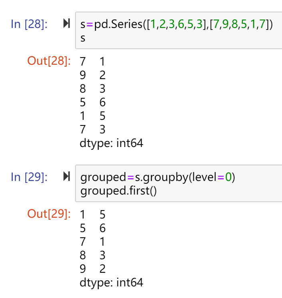Click the Out[29] row '7 1'
Image resolution: width=282 pixels, height=298 pixels.
(x=93, y=242)
